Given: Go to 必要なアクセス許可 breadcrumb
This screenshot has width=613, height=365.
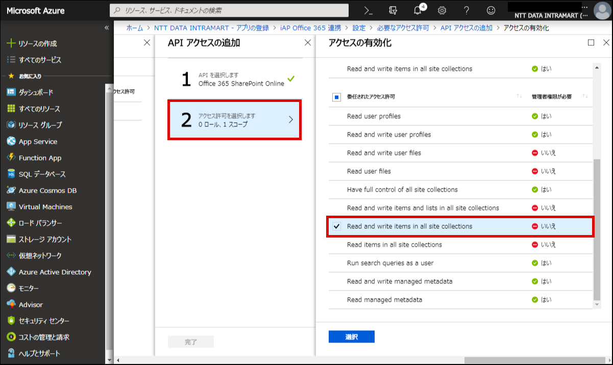Looking at the screenshot, I should coord(403,28).
